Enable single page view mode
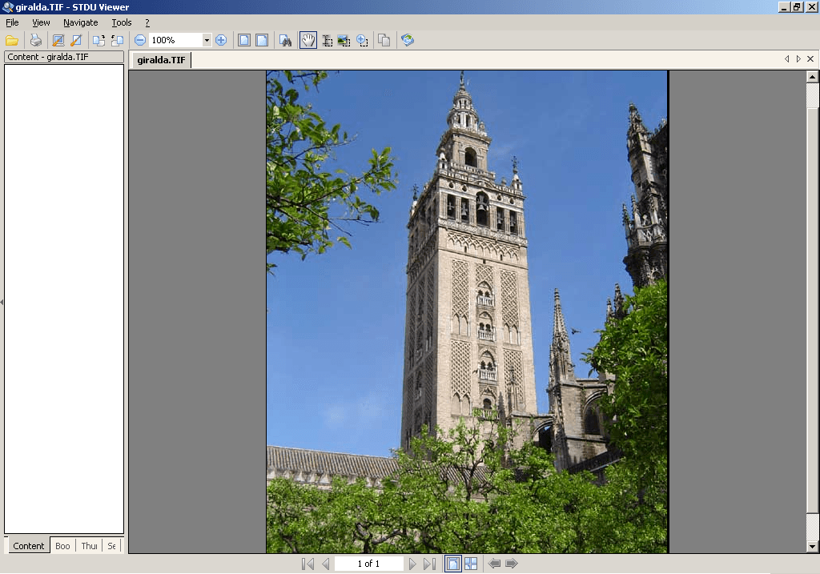 pos(453,563)
